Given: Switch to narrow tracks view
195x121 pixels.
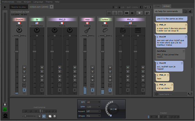Looking at the screenshot, I should [132, 13].
